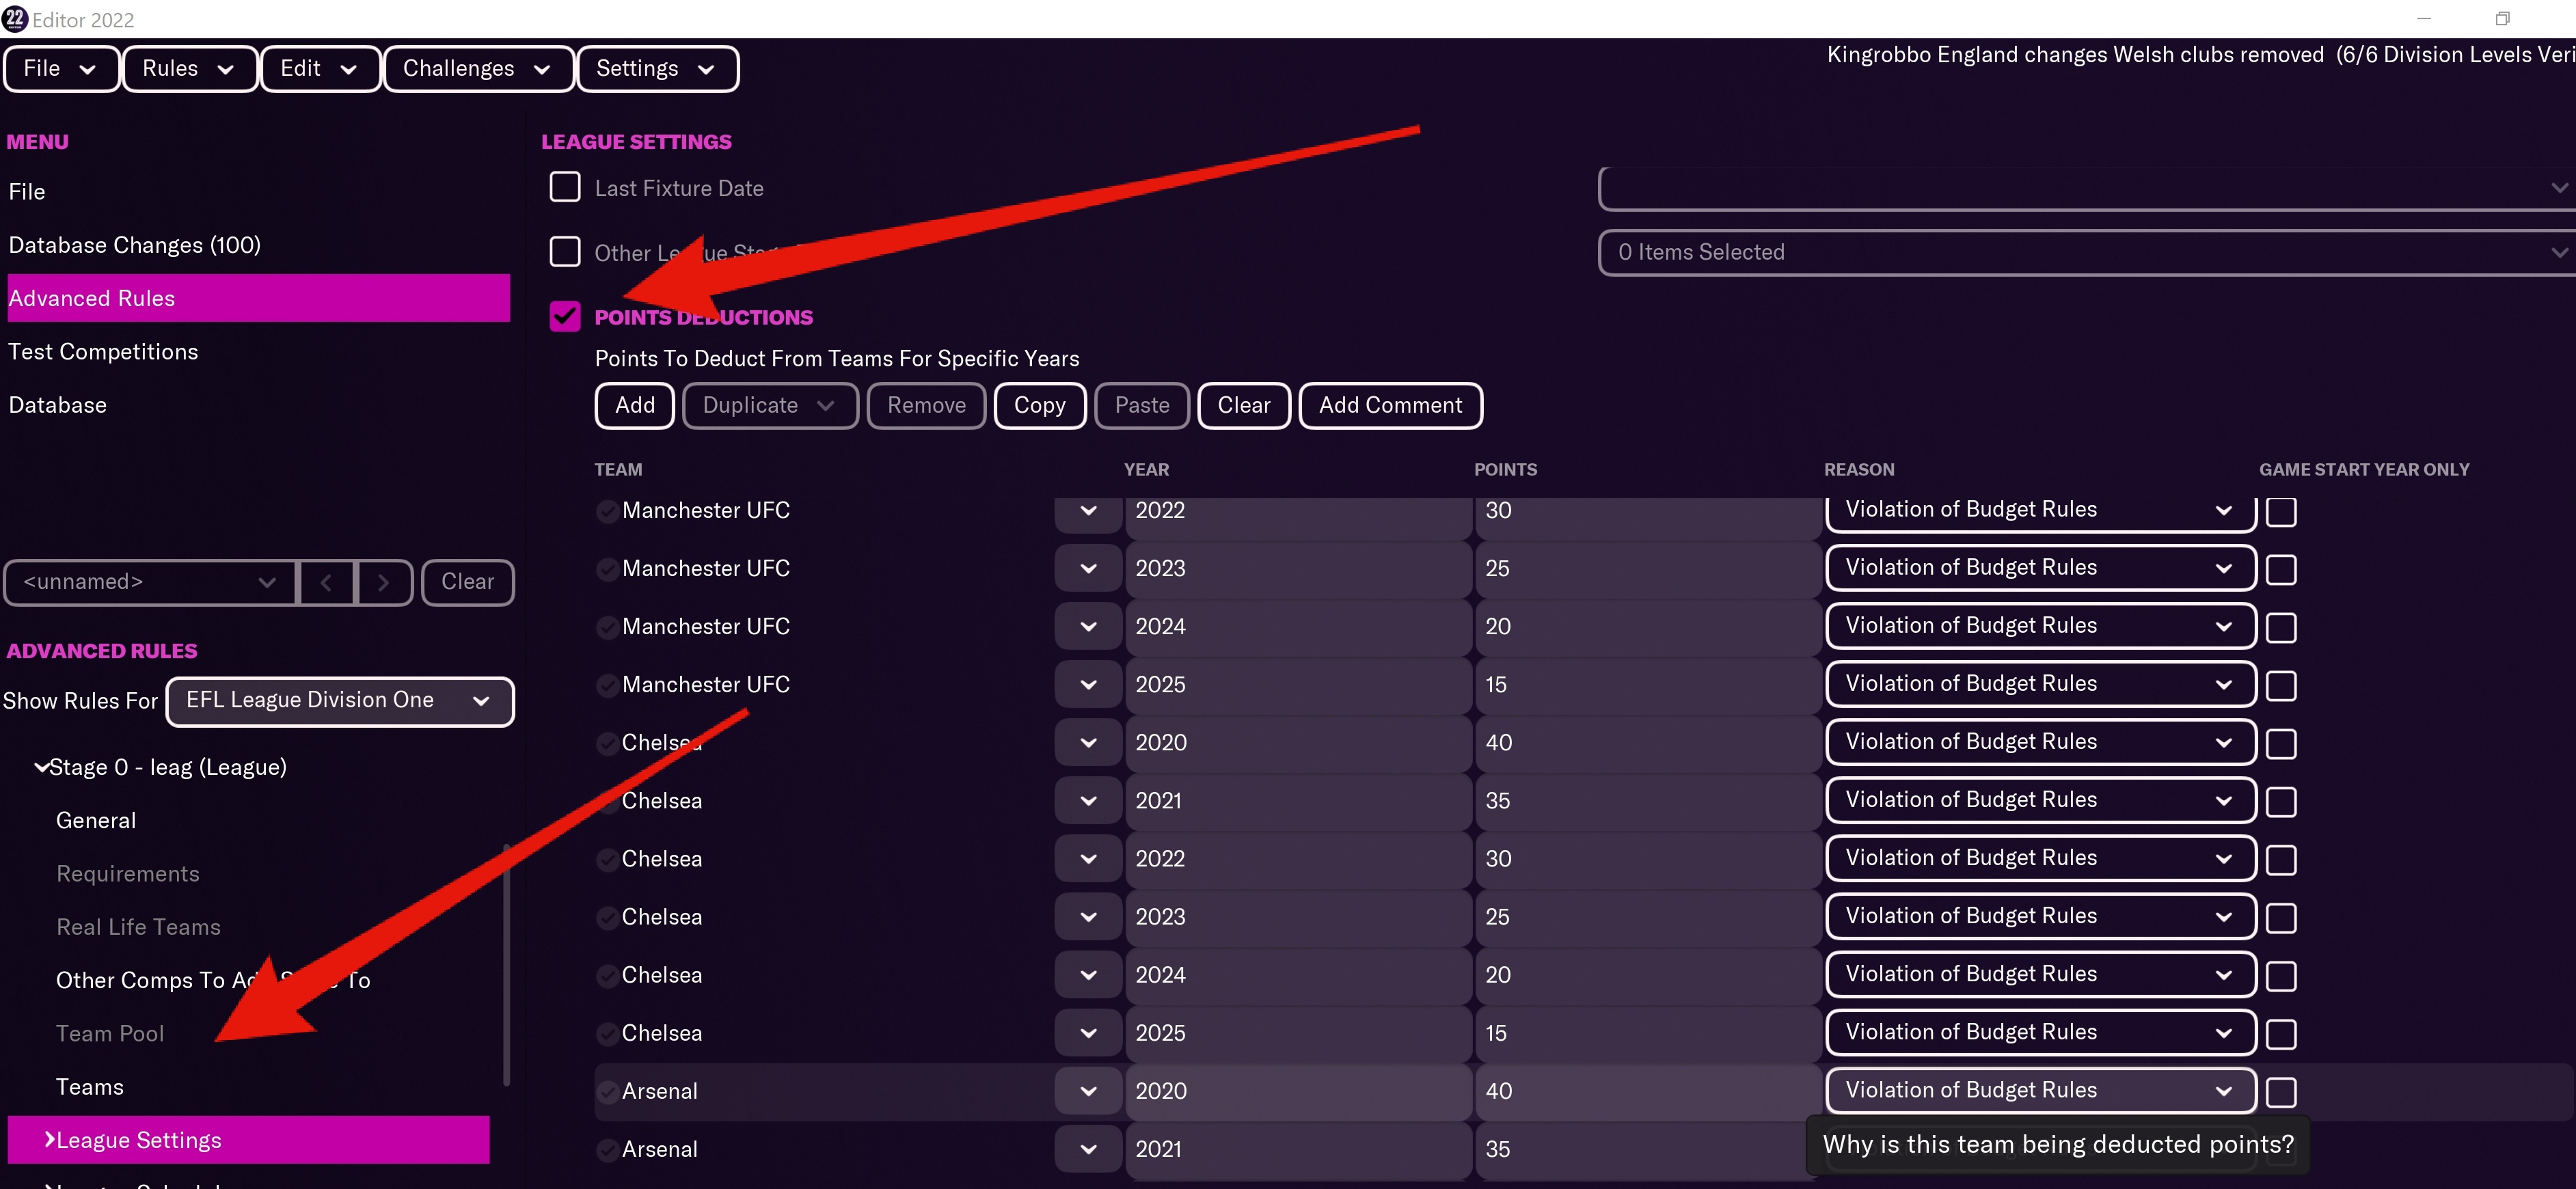
Task: Open Reason dropdown for Manchester UFC 2023
Action: 2041,568
